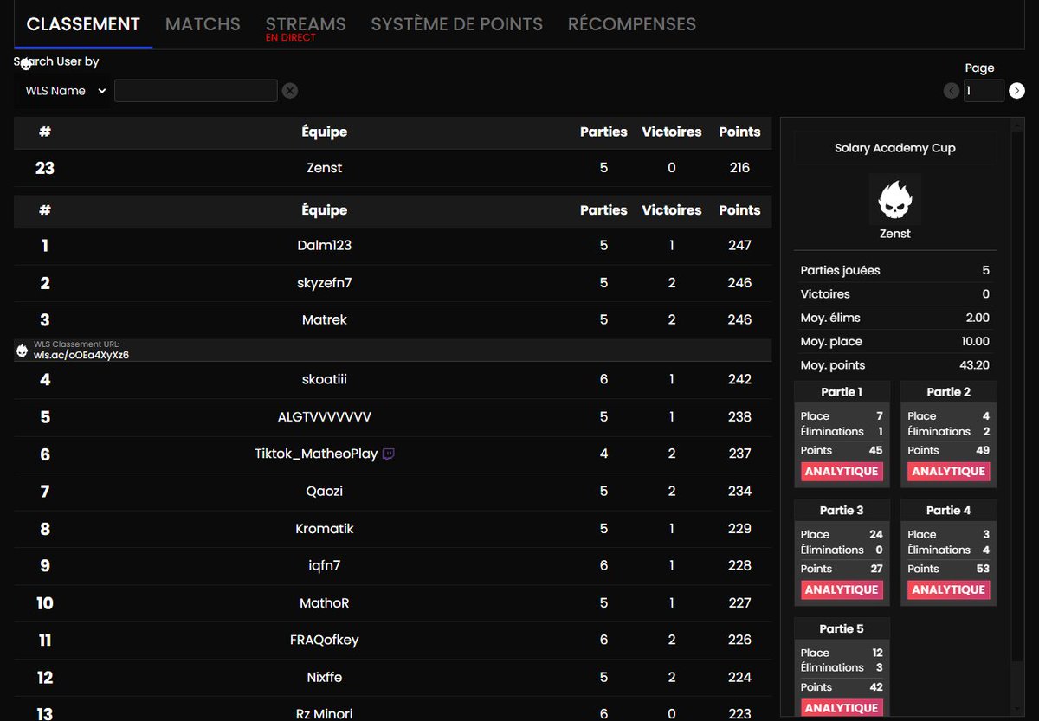
Task: Select team iqfn7 in the leaderboard
Action: tap(392, 565)
